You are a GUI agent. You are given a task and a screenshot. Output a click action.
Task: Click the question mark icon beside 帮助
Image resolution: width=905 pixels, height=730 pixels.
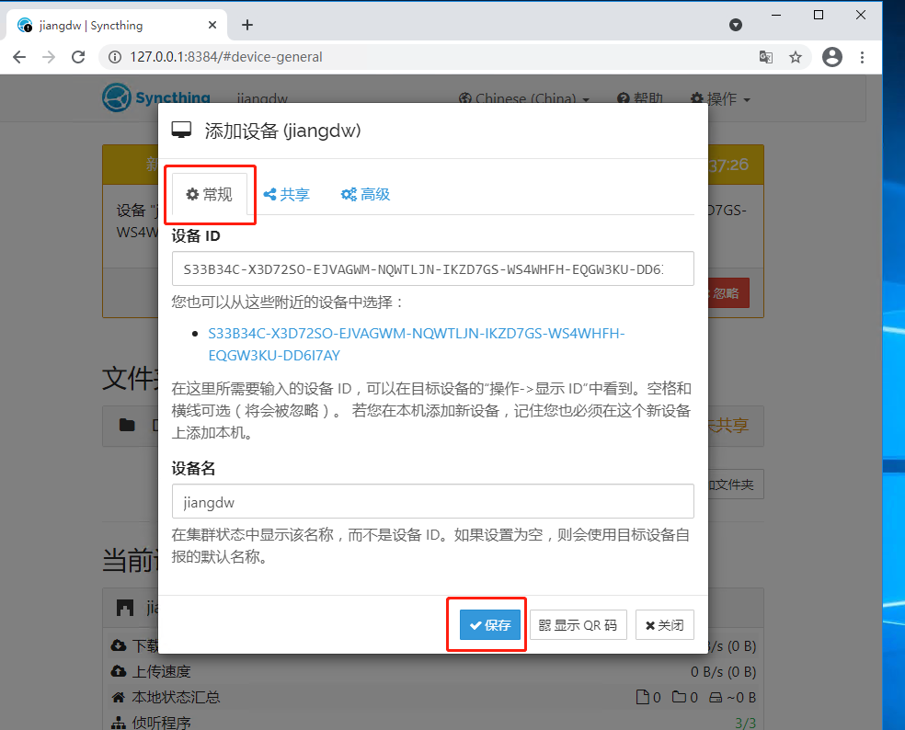(x=624, y=97)
